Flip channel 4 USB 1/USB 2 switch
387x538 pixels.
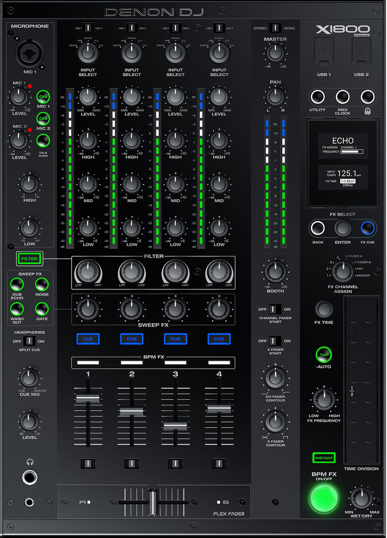[219, 28]
